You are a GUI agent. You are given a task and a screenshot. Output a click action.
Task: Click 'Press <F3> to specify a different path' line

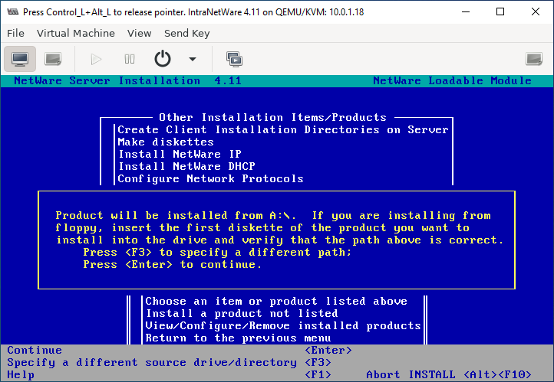click(x=217, y=253)
